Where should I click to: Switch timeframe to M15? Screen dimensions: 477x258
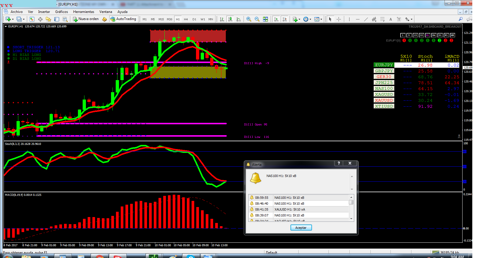point(161,19)
